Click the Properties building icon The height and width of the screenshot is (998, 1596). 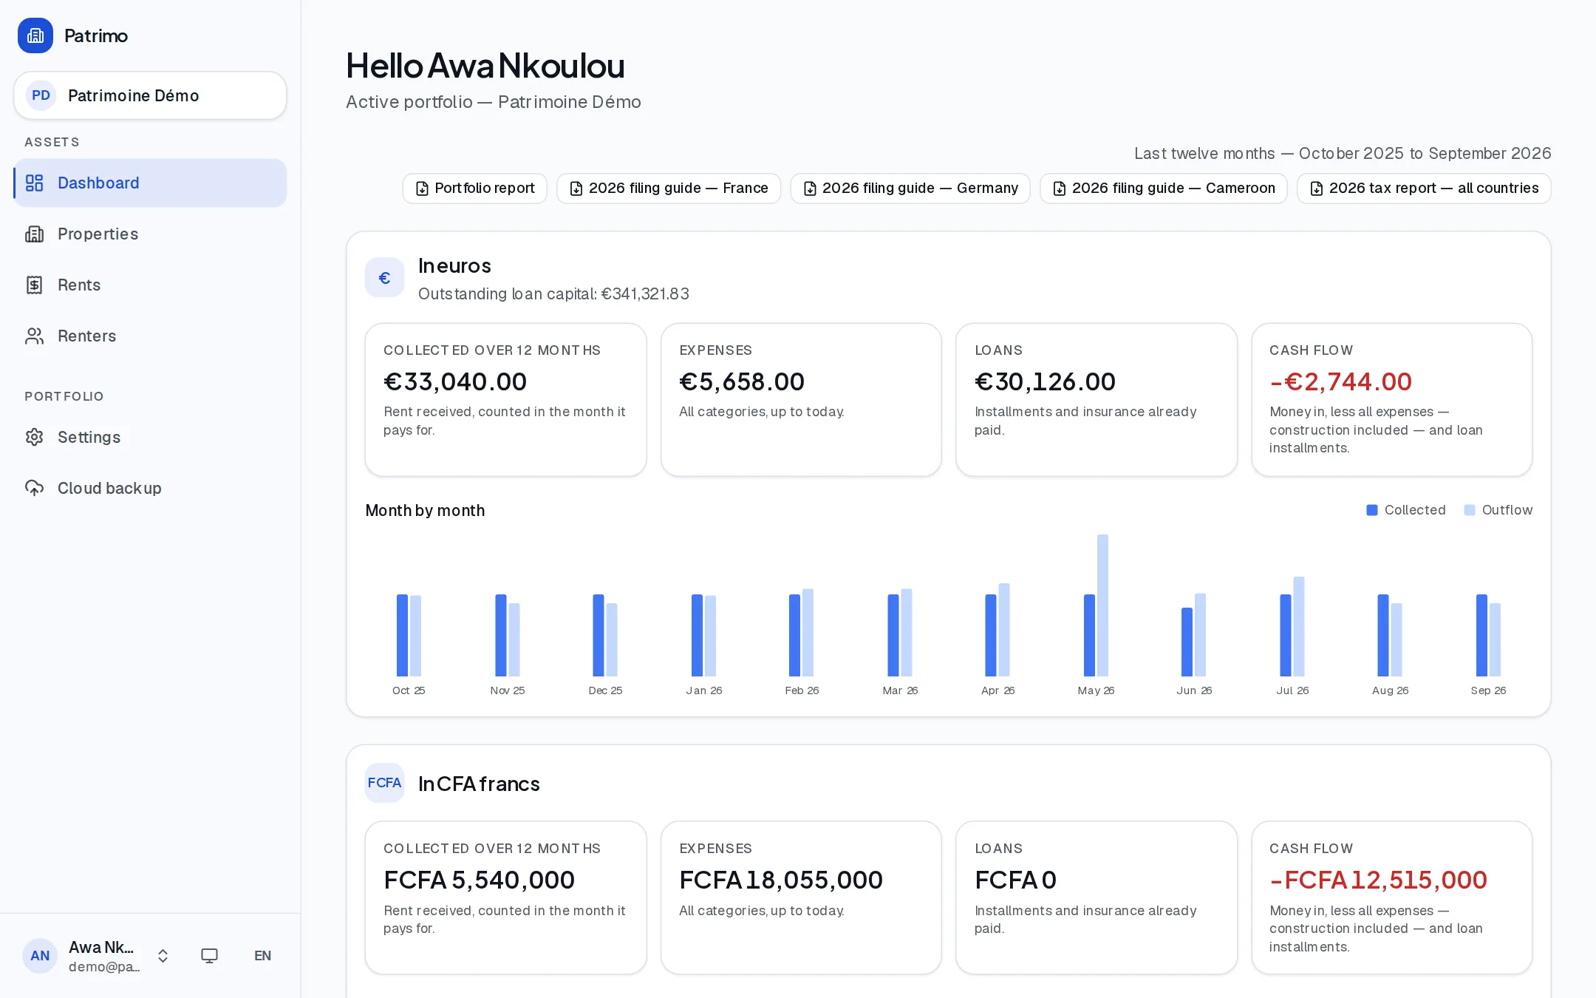(34, 234)
